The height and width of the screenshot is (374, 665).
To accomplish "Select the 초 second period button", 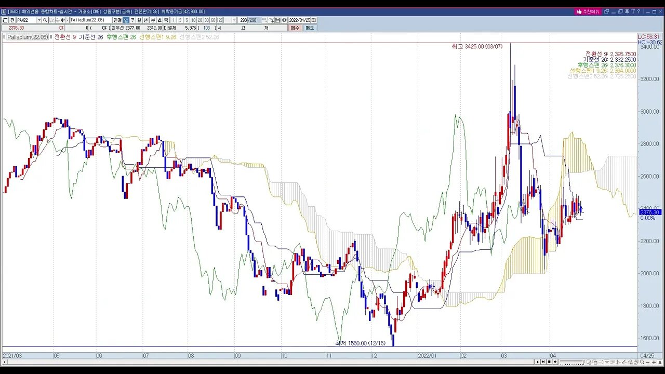I will (x=159, y=20).
